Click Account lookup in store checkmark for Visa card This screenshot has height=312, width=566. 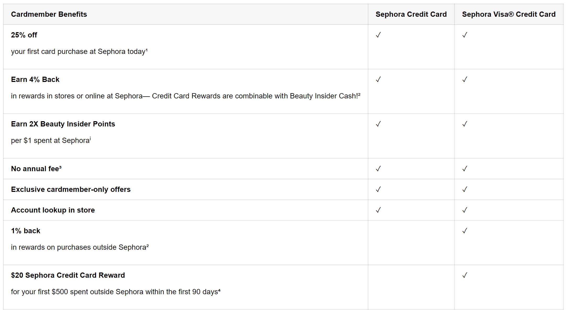[x=465, y=210]
